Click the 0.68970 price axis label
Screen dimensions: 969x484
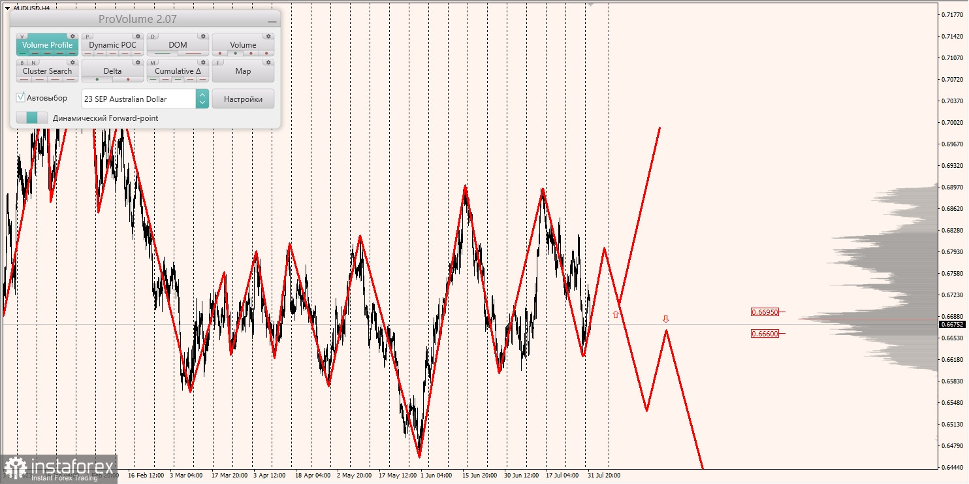[953, 187]
